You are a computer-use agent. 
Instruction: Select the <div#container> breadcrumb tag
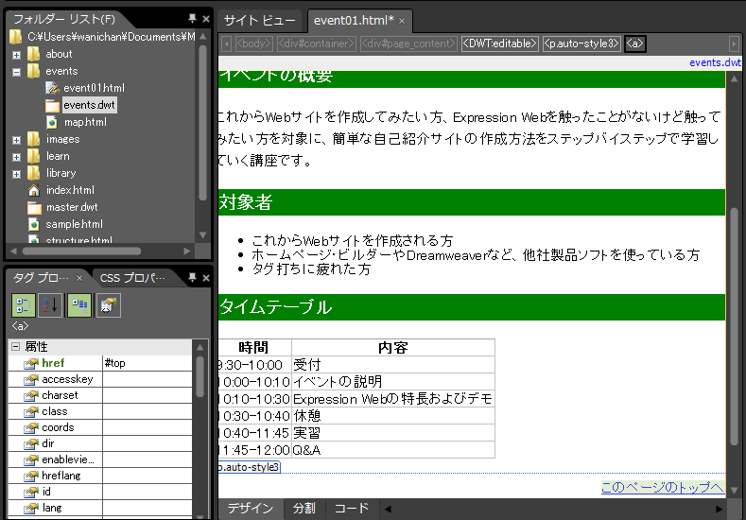click(316, 43)
